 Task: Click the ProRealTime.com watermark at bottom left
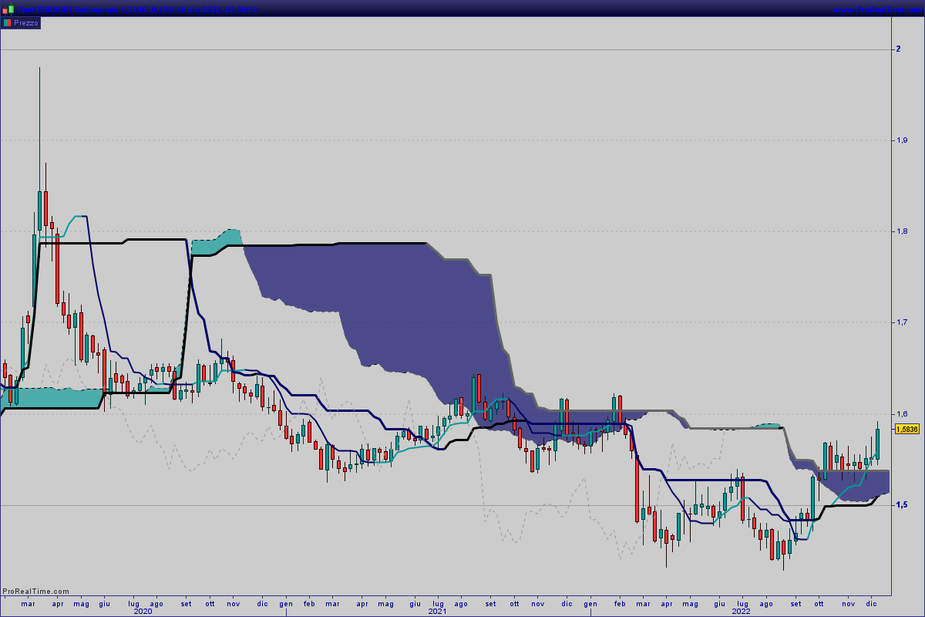[x=35, y=592]
